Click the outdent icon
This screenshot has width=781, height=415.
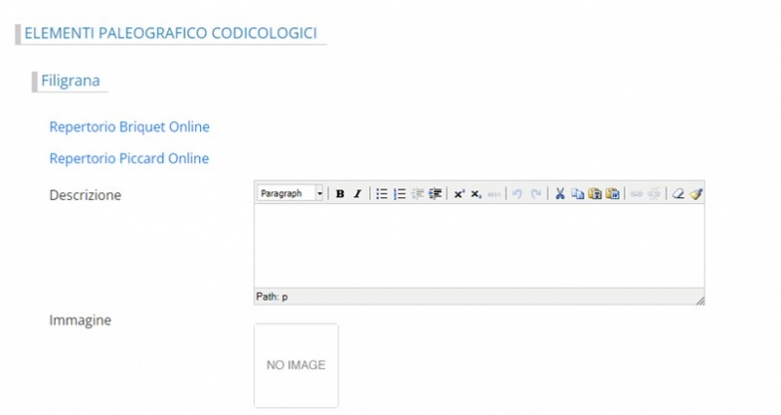[417, 194]
